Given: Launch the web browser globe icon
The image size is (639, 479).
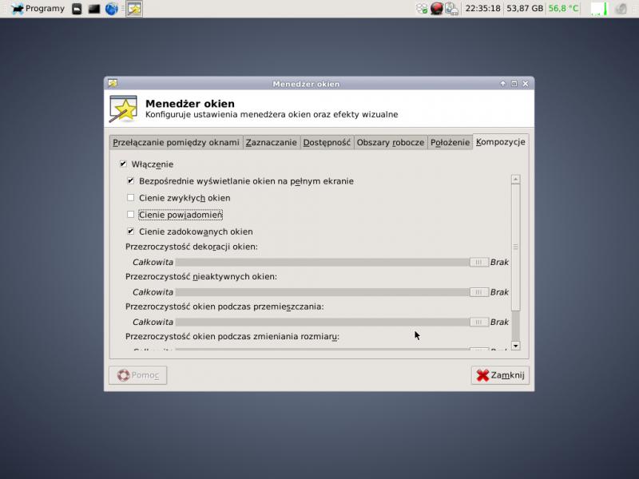Looking at the screenshot, I should [x=112, y=9].
